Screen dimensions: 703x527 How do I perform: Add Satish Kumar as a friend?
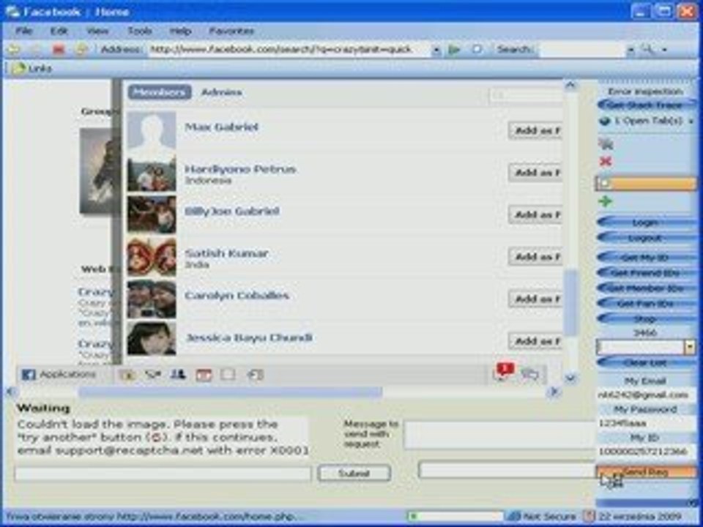coord(535,257)
